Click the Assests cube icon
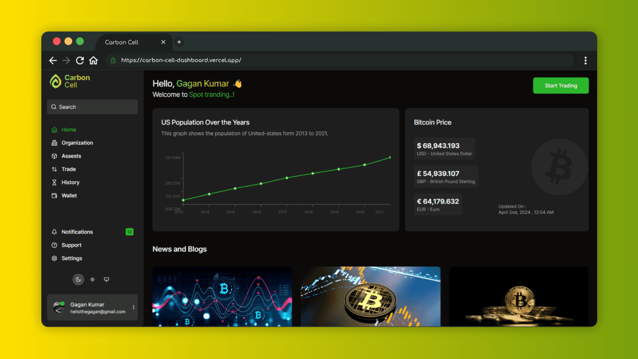The width and height of the screenshot is (638, 359). pos(54,156)
